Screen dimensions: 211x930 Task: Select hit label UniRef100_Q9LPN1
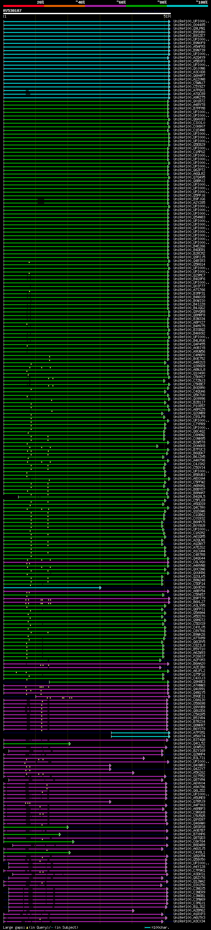pyautogui.click(x=189, y=28)
